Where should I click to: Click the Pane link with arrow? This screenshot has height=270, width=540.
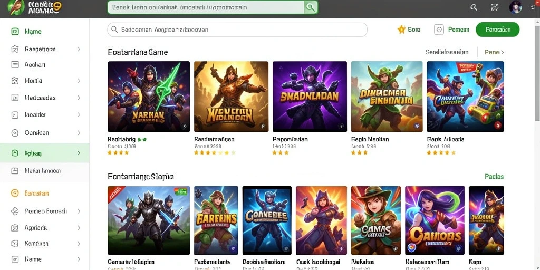coord(495,52)
